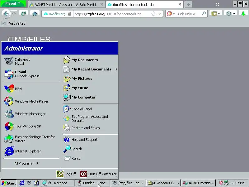Switch to untitled - Paint taskbar button
249x187 pixels.
(93, 183)
